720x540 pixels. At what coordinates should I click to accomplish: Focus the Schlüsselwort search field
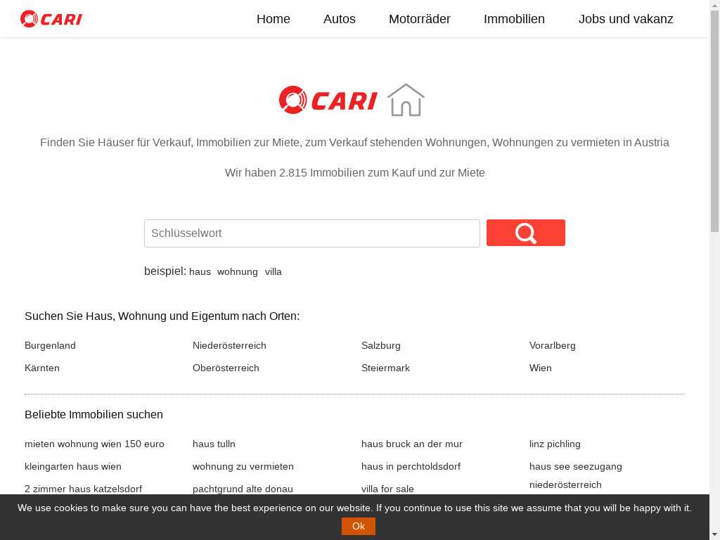(x=312, y=233)
